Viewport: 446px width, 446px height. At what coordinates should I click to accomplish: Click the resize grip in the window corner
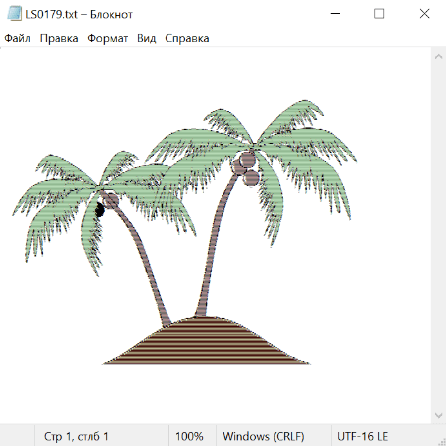point(442,442)
